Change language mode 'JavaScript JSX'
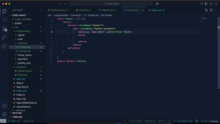This screenshot has height=124, width=220. click(185, 121)
